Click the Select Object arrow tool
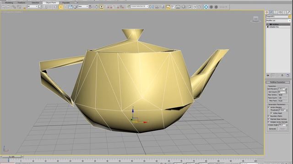Screen dimensions: 293x164 [x=40, y=7]
